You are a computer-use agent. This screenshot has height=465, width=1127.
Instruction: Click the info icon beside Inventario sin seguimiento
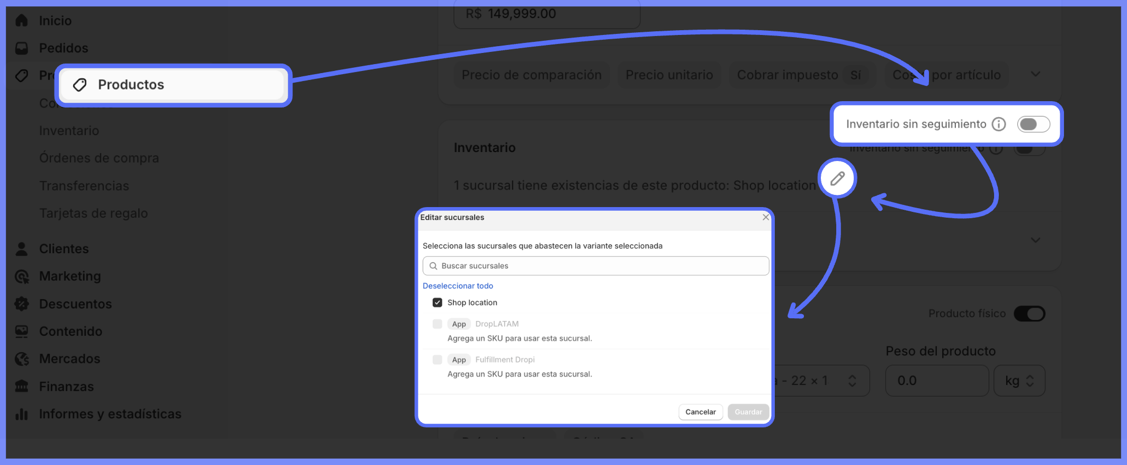click(999, 124)
